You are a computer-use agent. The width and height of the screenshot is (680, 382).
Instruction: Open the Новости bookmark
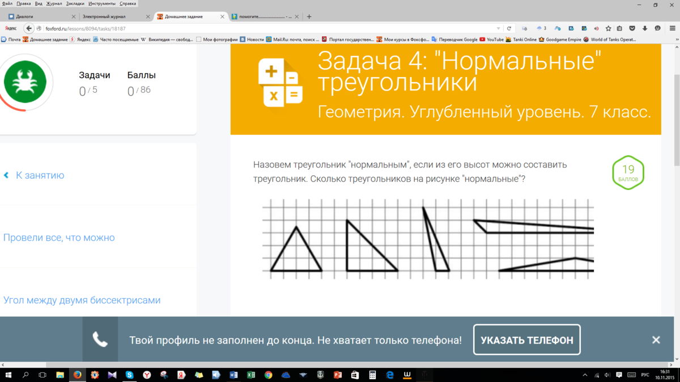pos(252,40)
